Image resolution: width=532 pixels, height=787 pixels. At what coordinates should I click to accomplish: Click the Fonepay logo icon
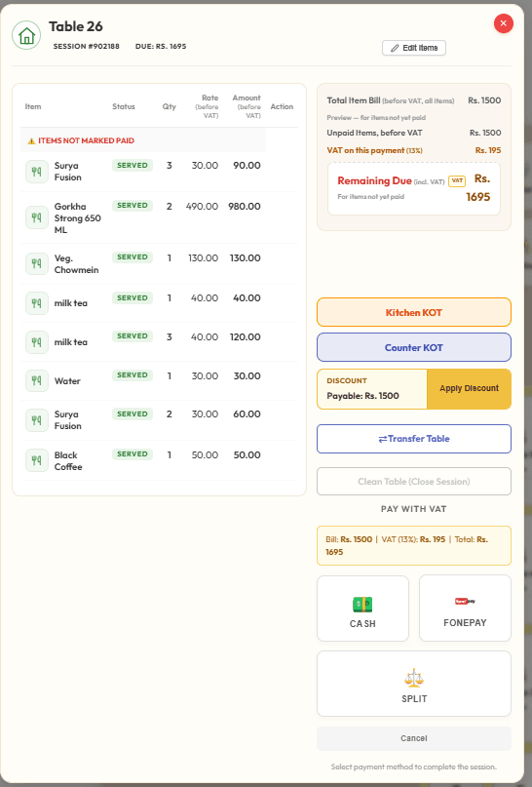pyautogui.click(x=465, y=602)
